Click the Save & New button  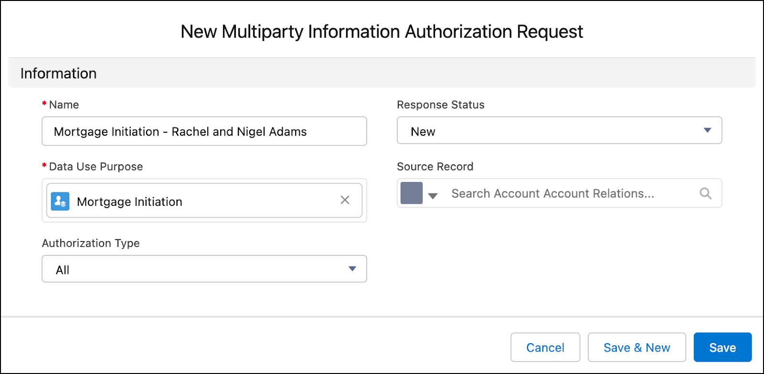pyautogui.click(x=637, y=347)
